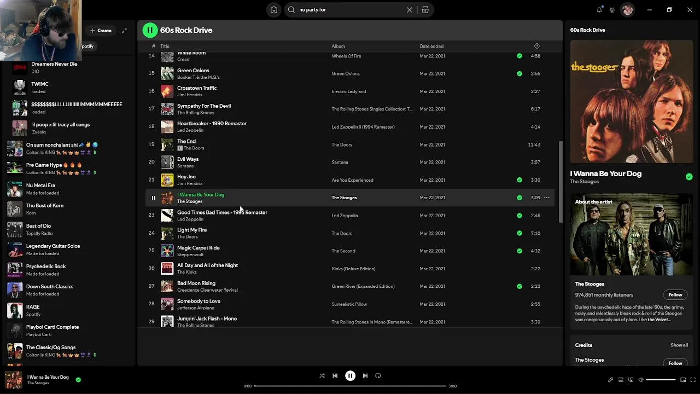This screenshot has height=394, width=700.
Task: Enter full screen from the player bar
Action: 693,380
